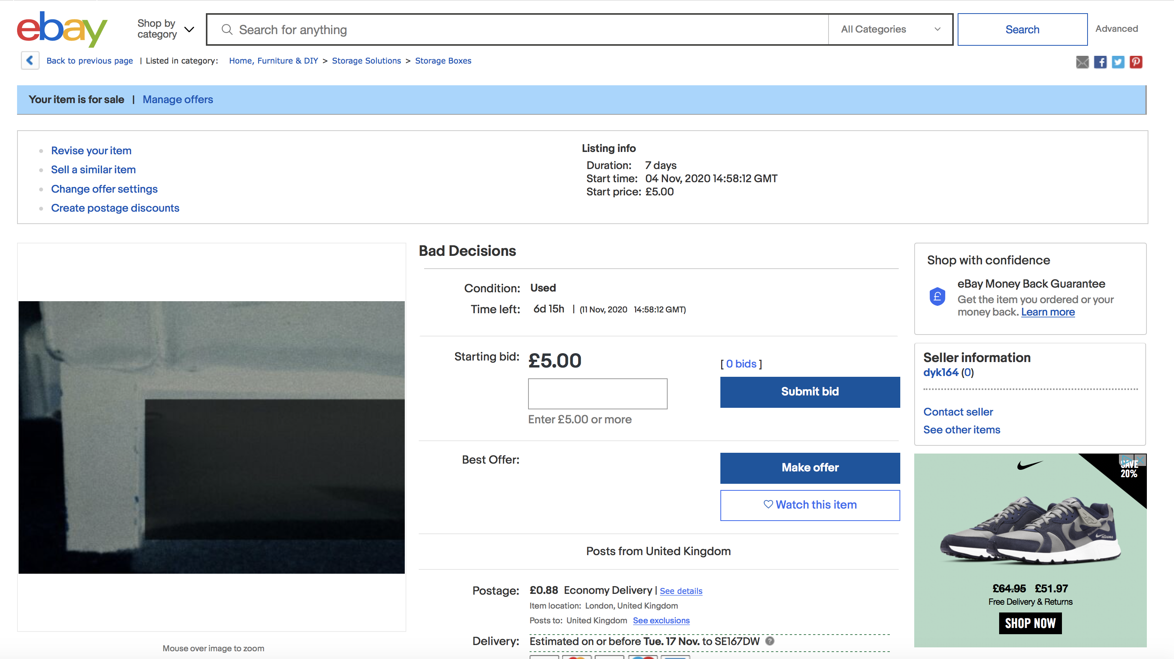Share listing on Facebook icon
Image resolution: width=1174 pixels, height=659 pixels.
(x=1100, y=62)
